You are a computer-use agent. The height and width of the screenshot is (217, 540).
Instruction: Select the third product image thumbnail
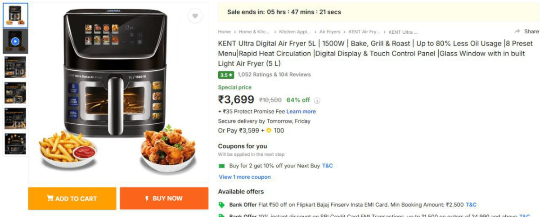pyautogui.click(x=15, y=67)
